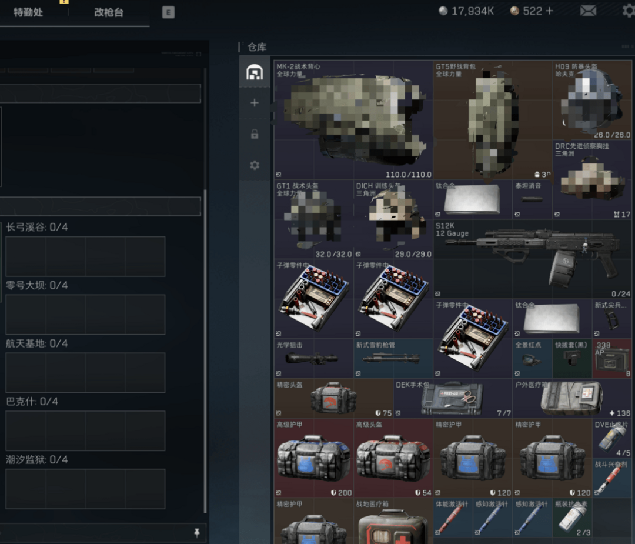Screen dimensions: 635x544
Task: Click the left panel vertical scrollbar
Action: point(205,353)
